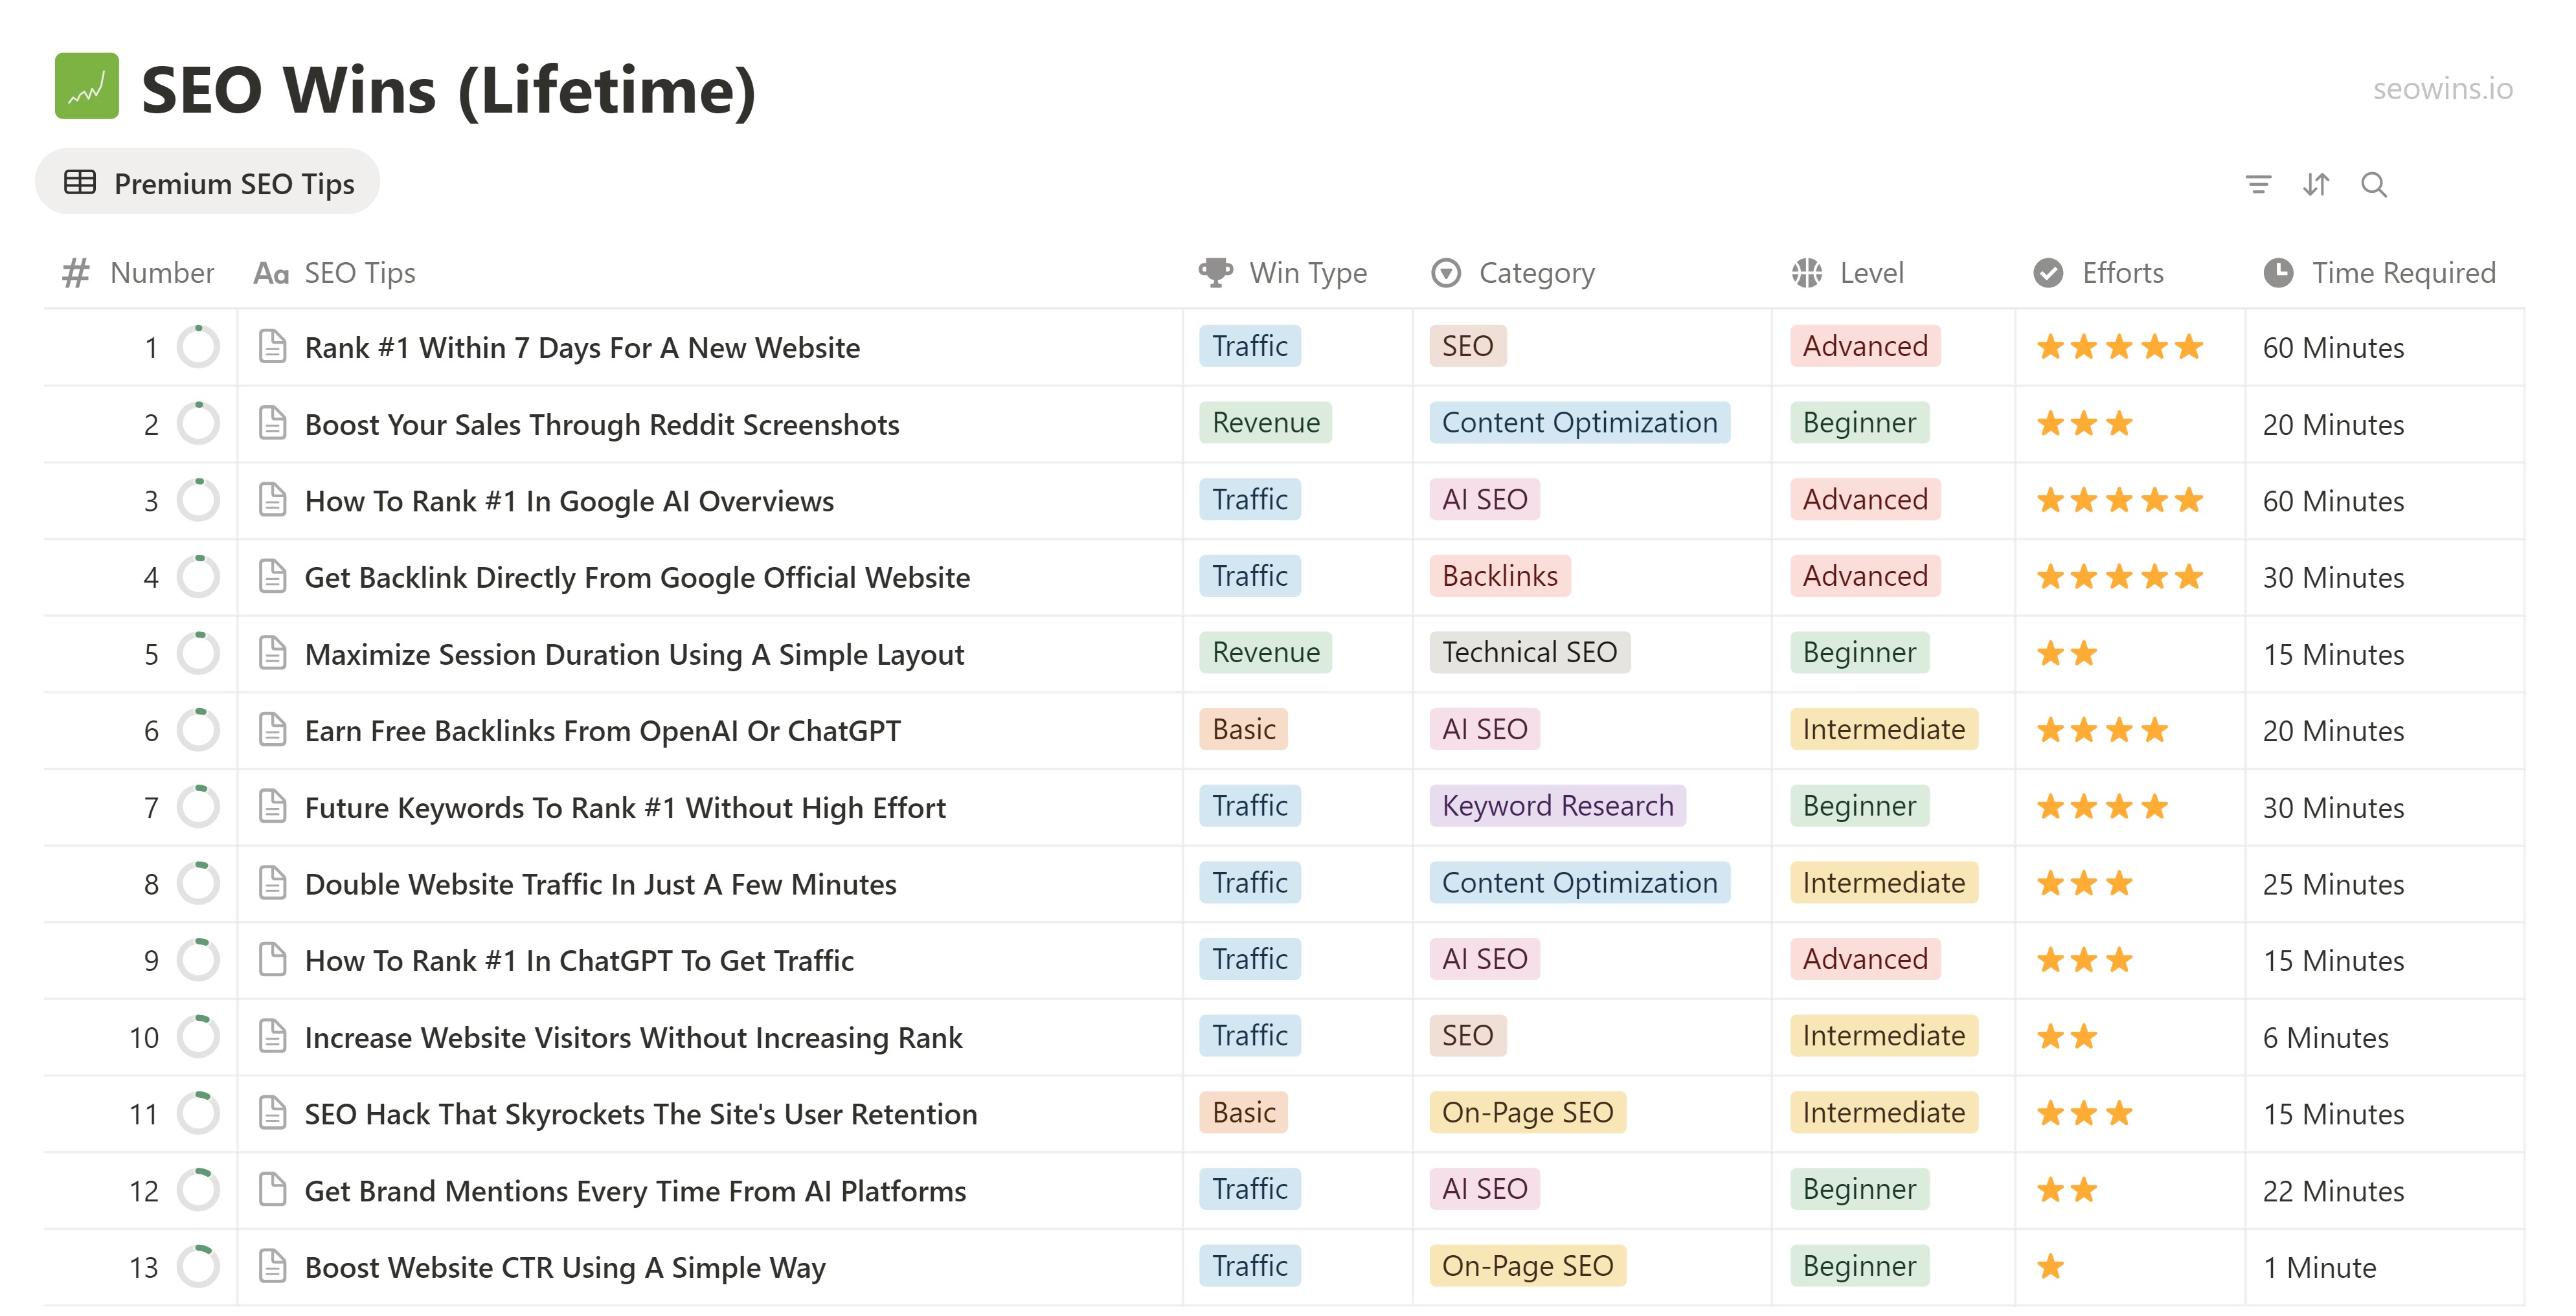The image size is (2576, 1316).
Task: Click the sort arrows icon
Action: [x=2315, y=185]
